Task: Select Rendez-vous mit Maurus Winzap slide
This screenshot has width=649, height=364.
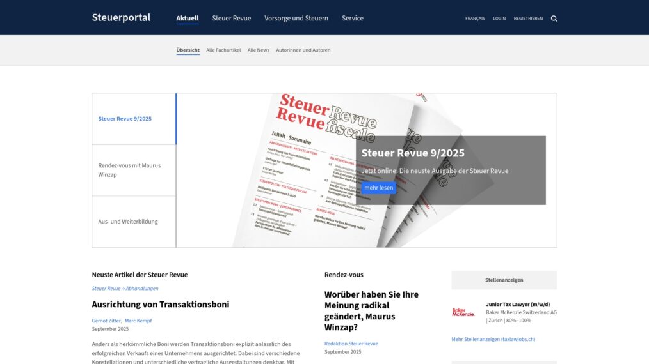Action: coord(134,171)
